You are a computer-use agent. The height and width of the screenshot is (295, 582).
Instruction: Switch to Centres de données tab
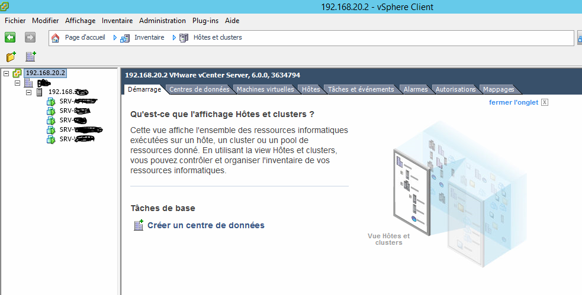(200, 89)
